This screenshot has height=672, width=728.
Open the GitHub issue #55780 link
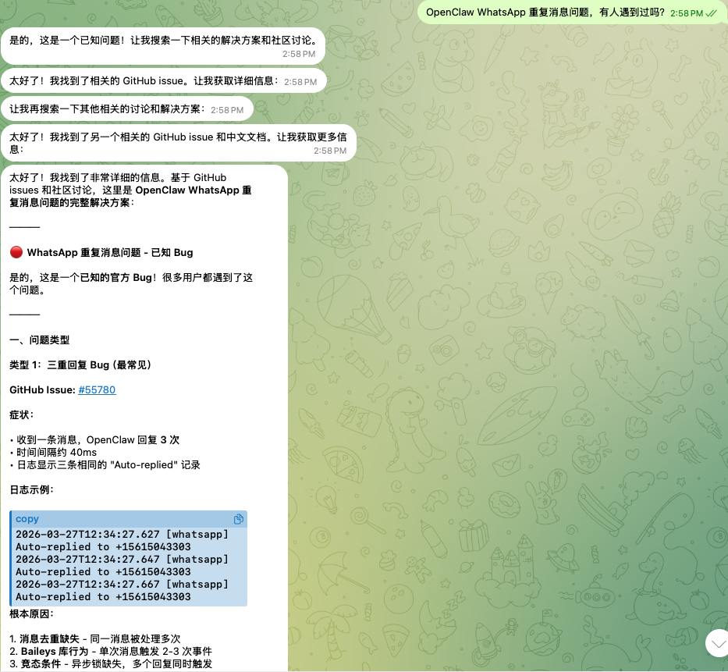[97, 389]
